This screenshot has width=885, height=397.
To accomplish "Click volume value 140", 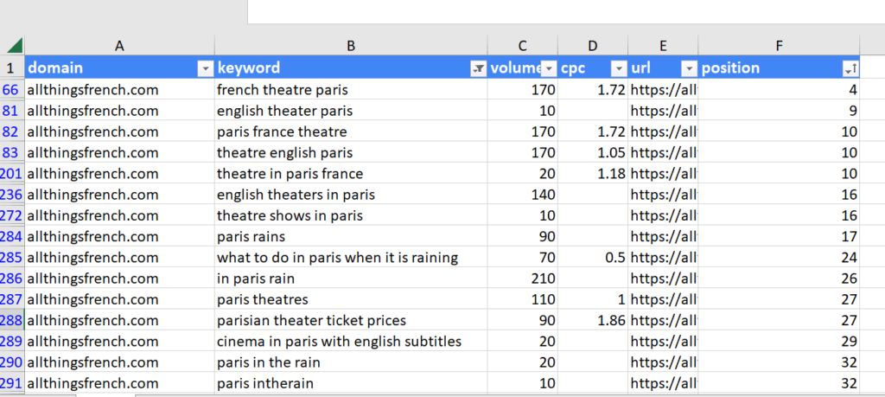I will point(522,195).
